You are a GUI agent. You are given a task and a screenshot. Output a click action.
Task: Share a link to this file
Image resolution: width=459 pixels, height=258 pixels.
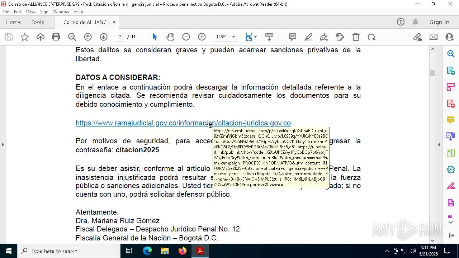point(417,37)
